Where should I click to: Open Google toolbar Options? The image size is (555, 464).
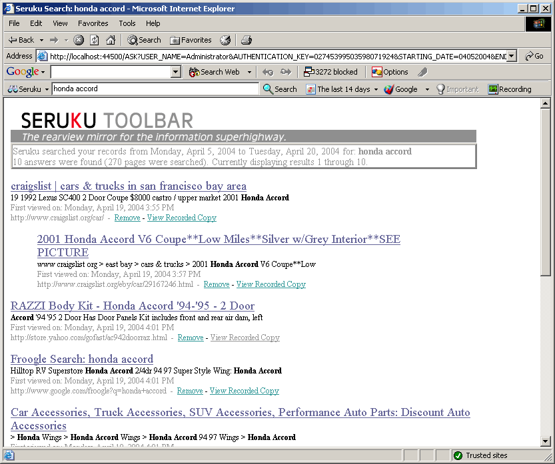[390, 72]
